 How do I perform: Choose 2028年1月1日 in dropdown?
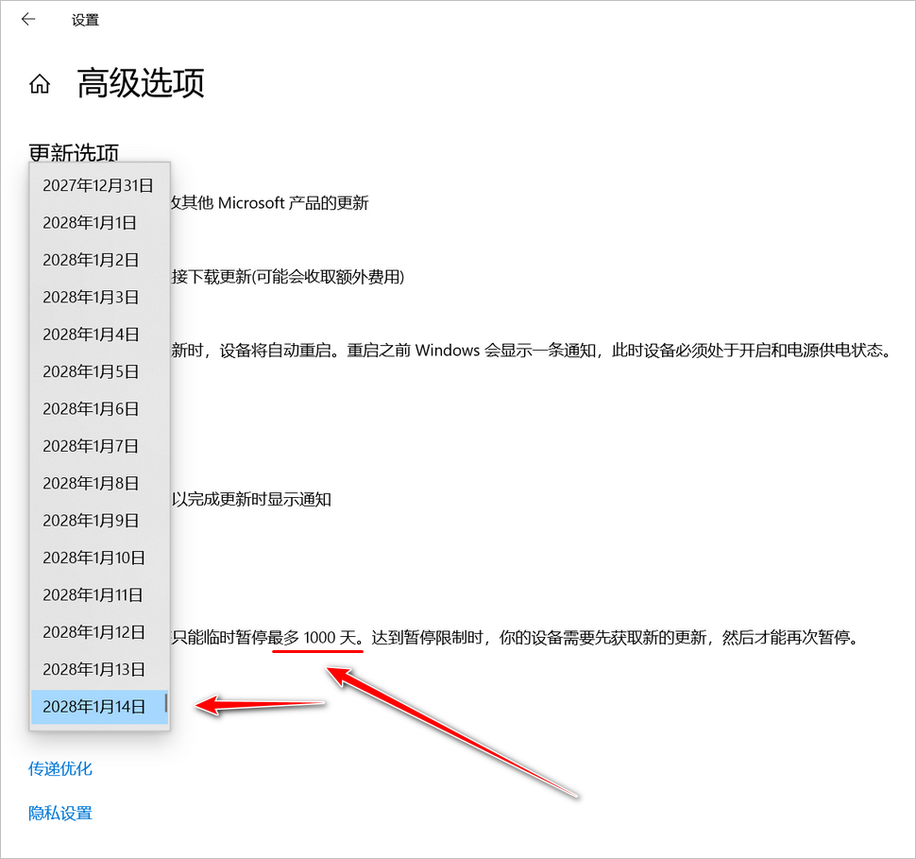(90, 223)
